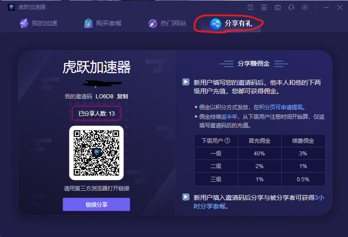
Task: Click the 下级用户 column header text
Action: pyautogui.click(x=212, y=141)
